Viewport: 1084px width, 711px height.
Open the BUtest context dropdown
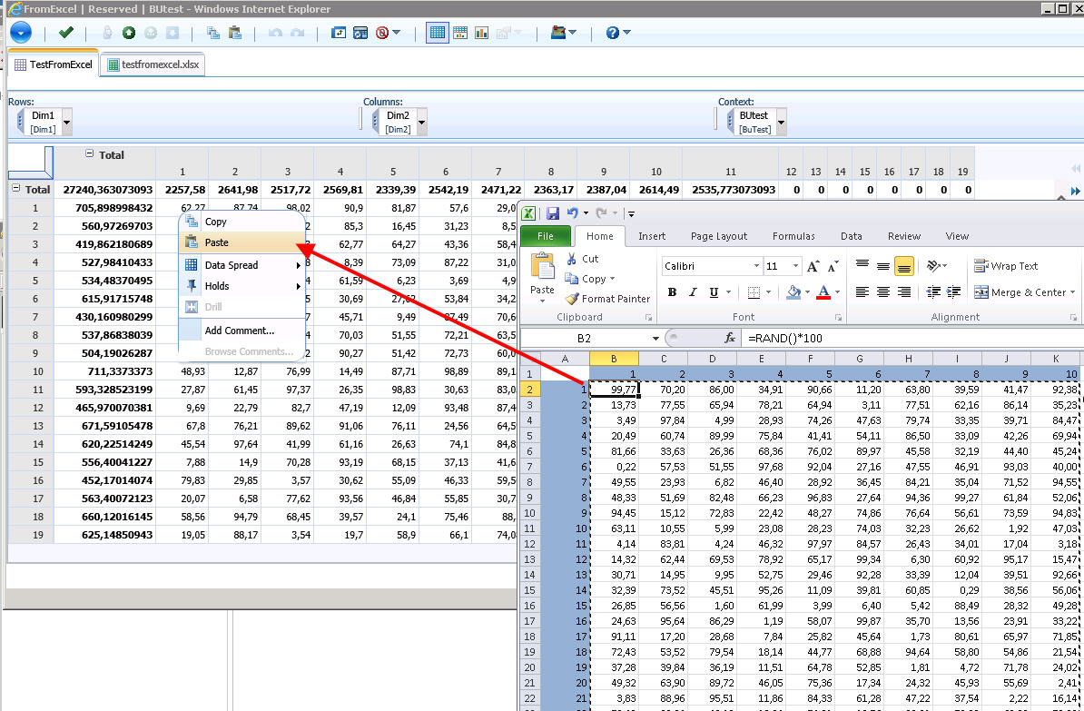(781, 123)
